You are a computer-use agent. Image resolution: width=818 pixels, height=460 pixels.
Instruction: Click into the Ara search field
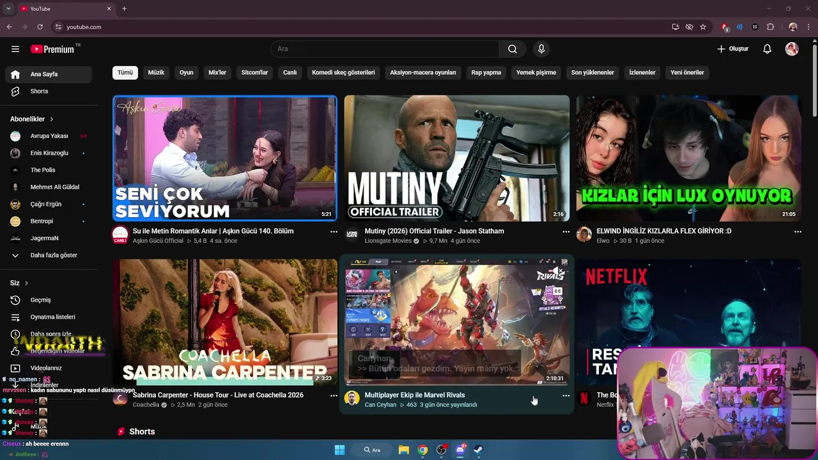click(x=385, y=49)
